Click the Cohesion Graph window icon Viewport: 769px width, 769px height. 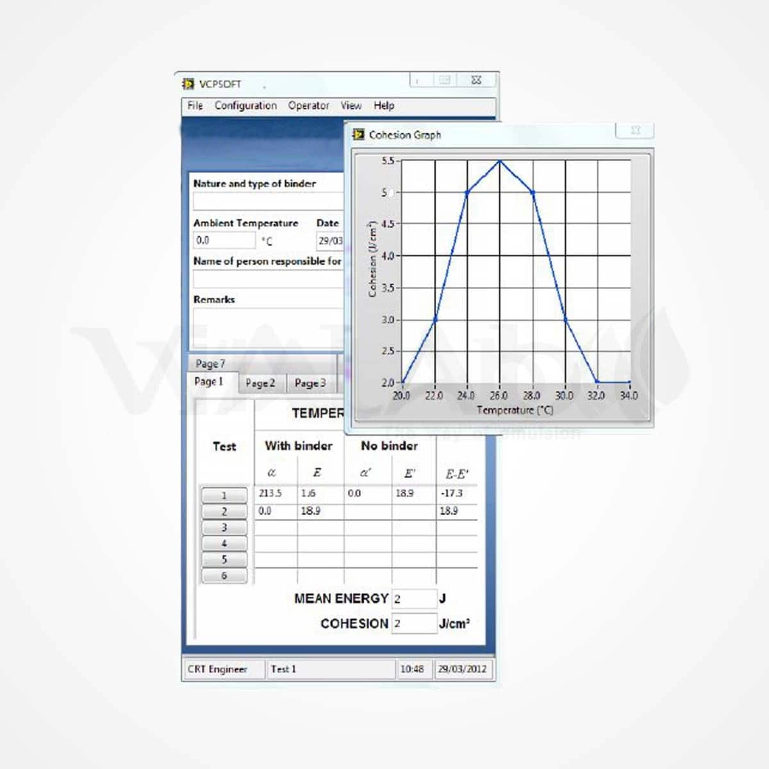click(359, 135)
